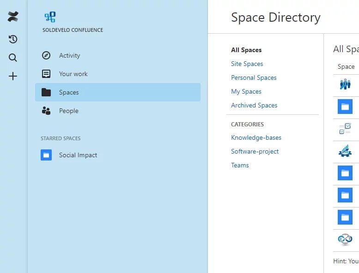Click the Spaces folder icon
This screenshot has width=359, height=273.
coord(46,92)
